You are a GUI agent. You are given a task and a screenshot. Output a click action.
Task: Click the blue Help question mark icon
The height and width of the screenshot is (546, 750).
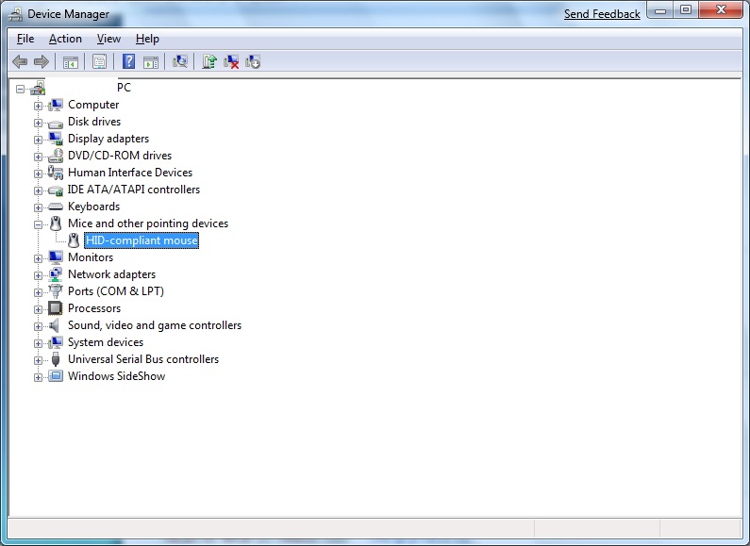[x=128, y=62]
